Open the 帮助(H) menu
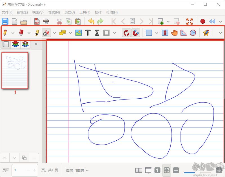The width and height of the screenshot is (225, 177). [x=112, y=12]
